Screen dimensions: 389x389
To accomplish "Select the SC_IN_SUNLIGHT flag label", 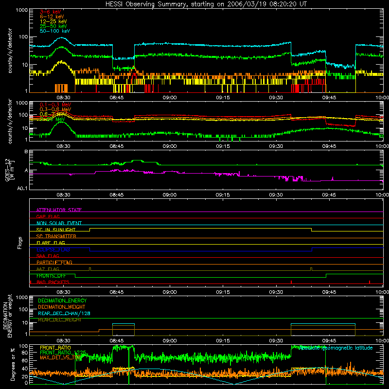I will tap(56, 230).
